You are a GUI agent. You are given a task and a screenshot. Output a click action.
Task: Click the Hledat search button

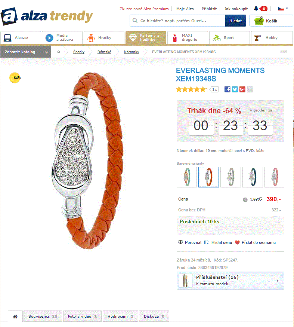click(x=235, y=21)
